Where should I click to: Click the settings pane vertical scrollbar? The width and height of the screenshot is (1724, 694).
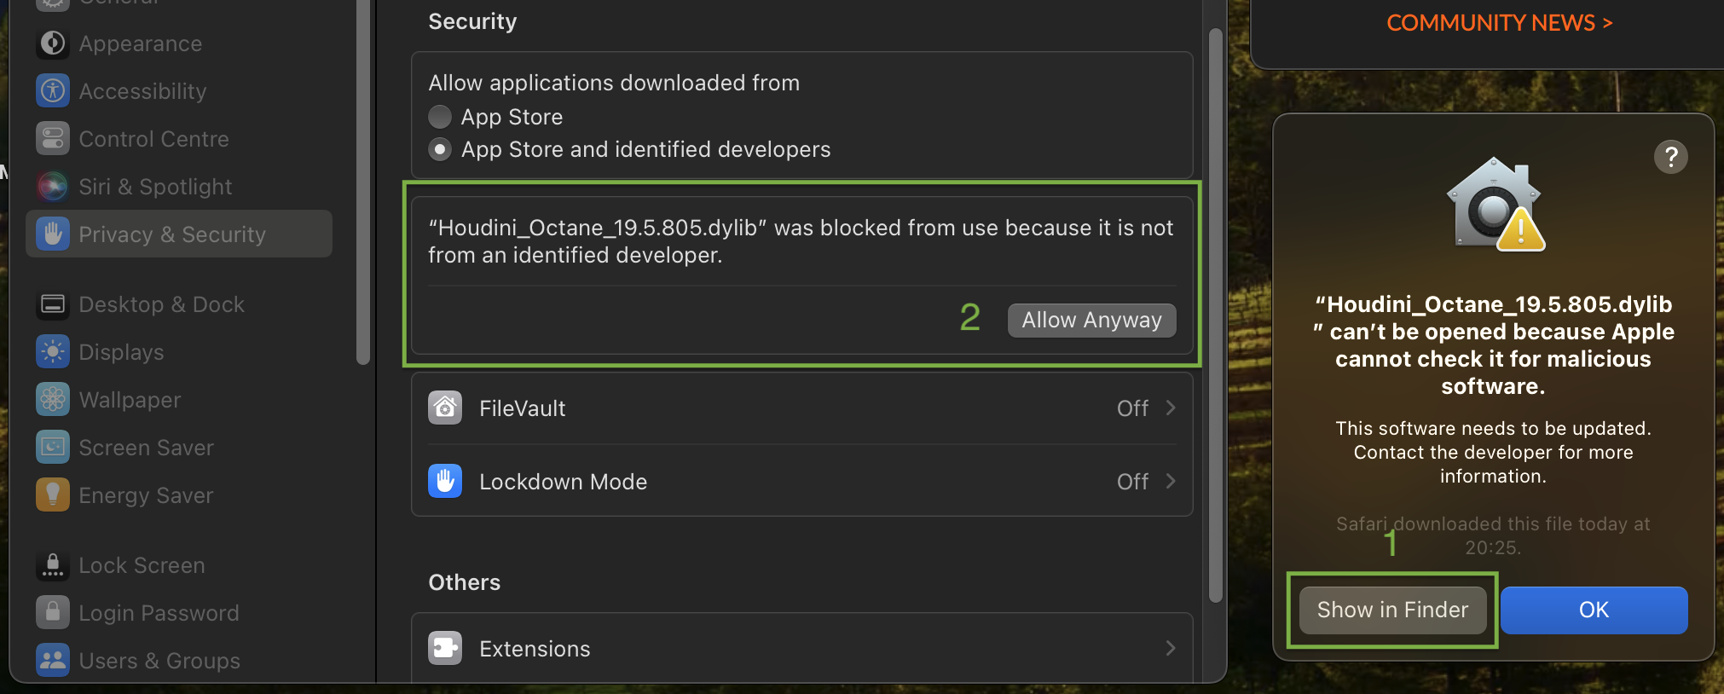tap(1216, 315)
